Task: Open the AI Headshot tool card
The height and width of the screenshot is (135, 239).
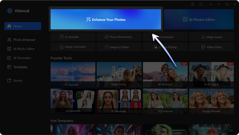Action: [73, 101]
